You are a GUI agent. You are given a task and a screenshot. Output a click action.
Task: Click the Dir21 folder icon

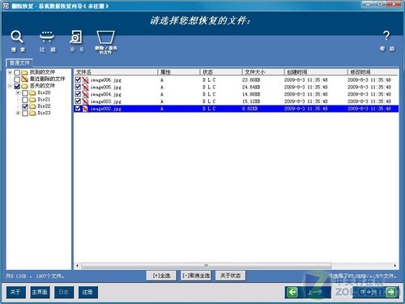tap(32, 100)
